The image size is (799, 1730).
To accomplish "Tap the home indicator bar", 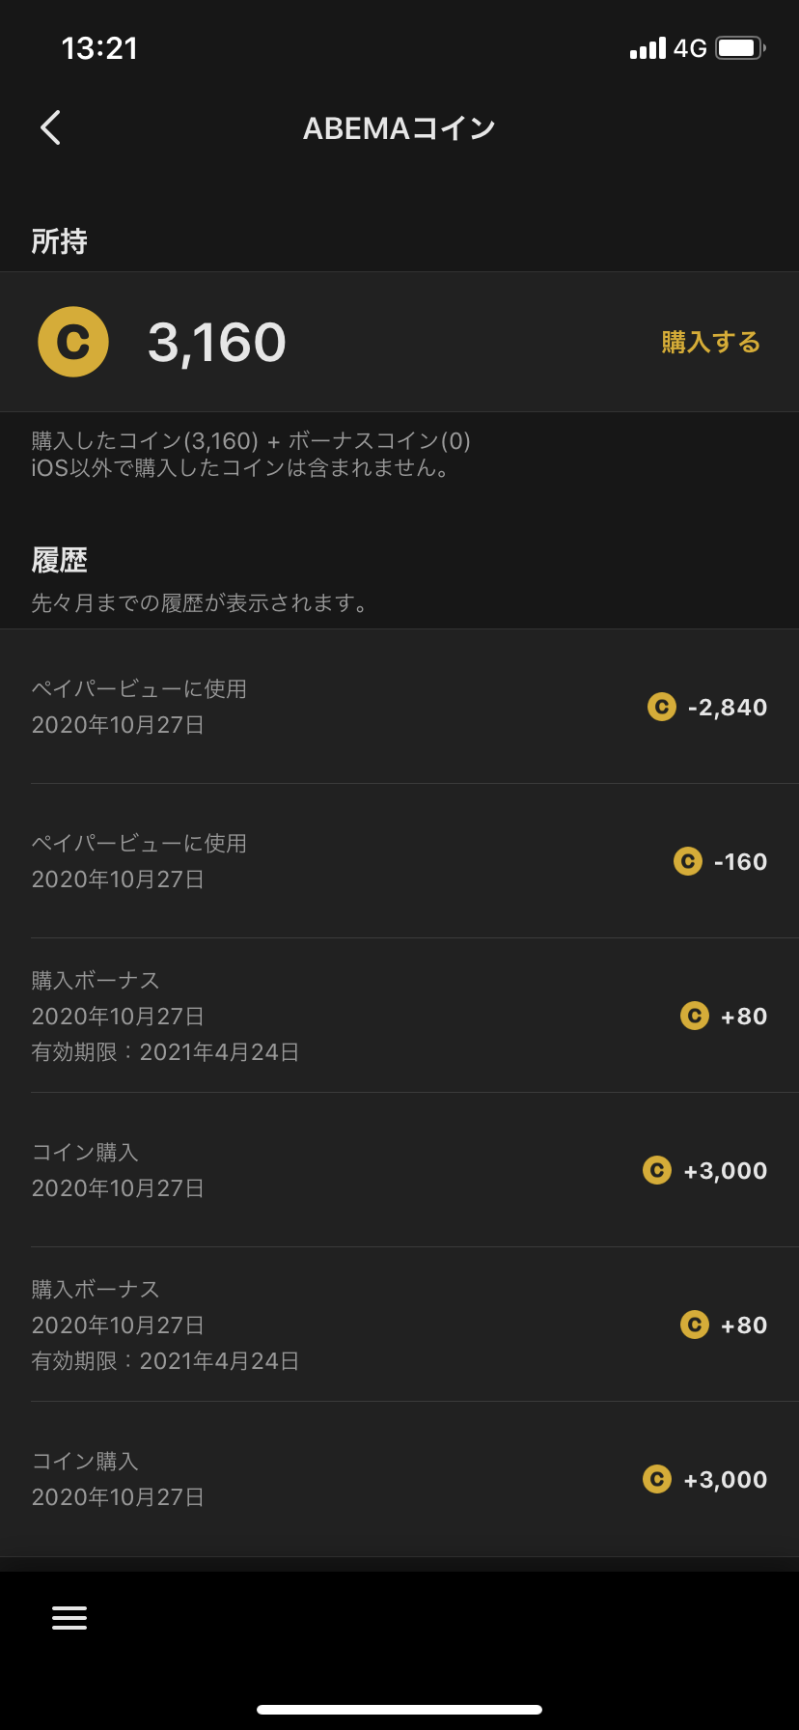I will coord(399,1709).
